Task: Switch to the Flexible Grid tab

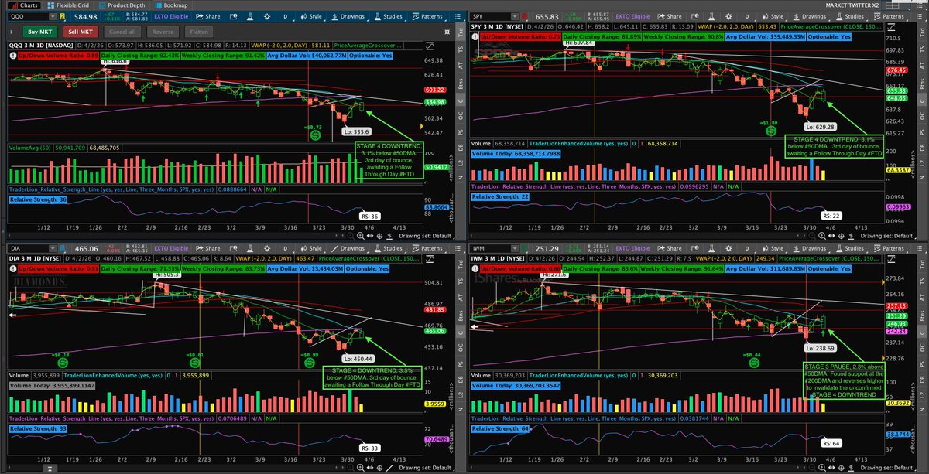Action: (x=68, y=5)
